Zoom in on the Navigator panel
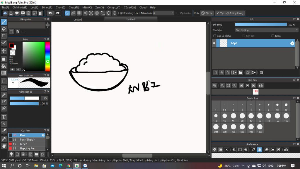300x169 pixels. coord(222,85)
